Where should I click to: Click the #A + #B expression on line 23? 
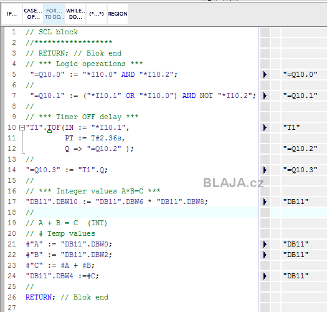tap(76, 266)
